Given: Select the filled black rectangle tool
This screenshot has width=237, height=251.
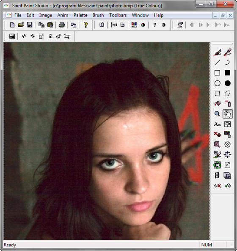Looking at the screenshot, I should point(227,73).
